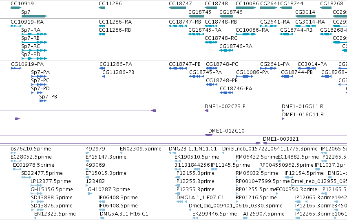Image resolution: width=347 pixels, height=220 pixels.
Task: Select EST LP12377.5prime
Action: click(51, 181)
